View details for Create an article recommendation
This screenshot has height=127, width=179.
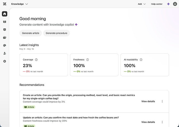pos(148,101)
